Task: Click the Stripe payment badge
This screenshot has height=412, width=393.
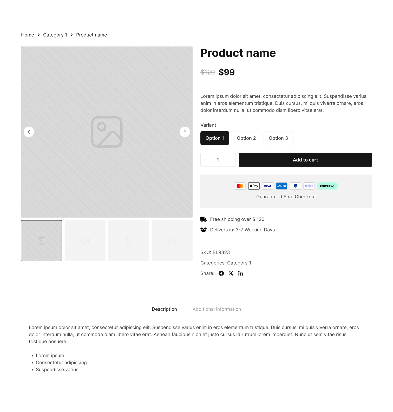Action: pos(309,186)
